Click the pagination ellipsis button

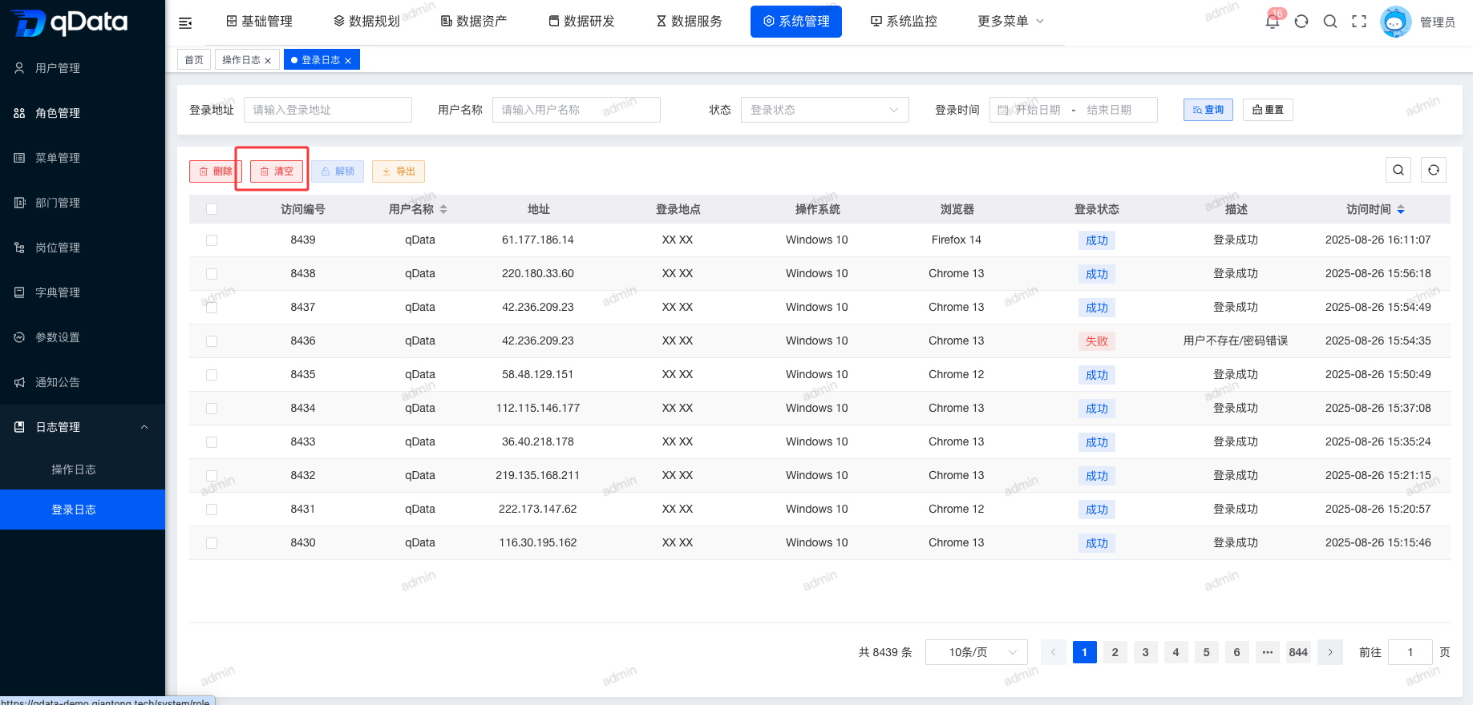click(x=1268, y=652)
